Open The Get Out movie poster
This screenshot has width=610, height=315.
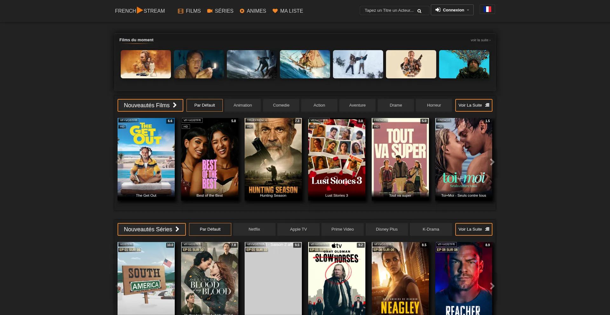coord(146,159)
